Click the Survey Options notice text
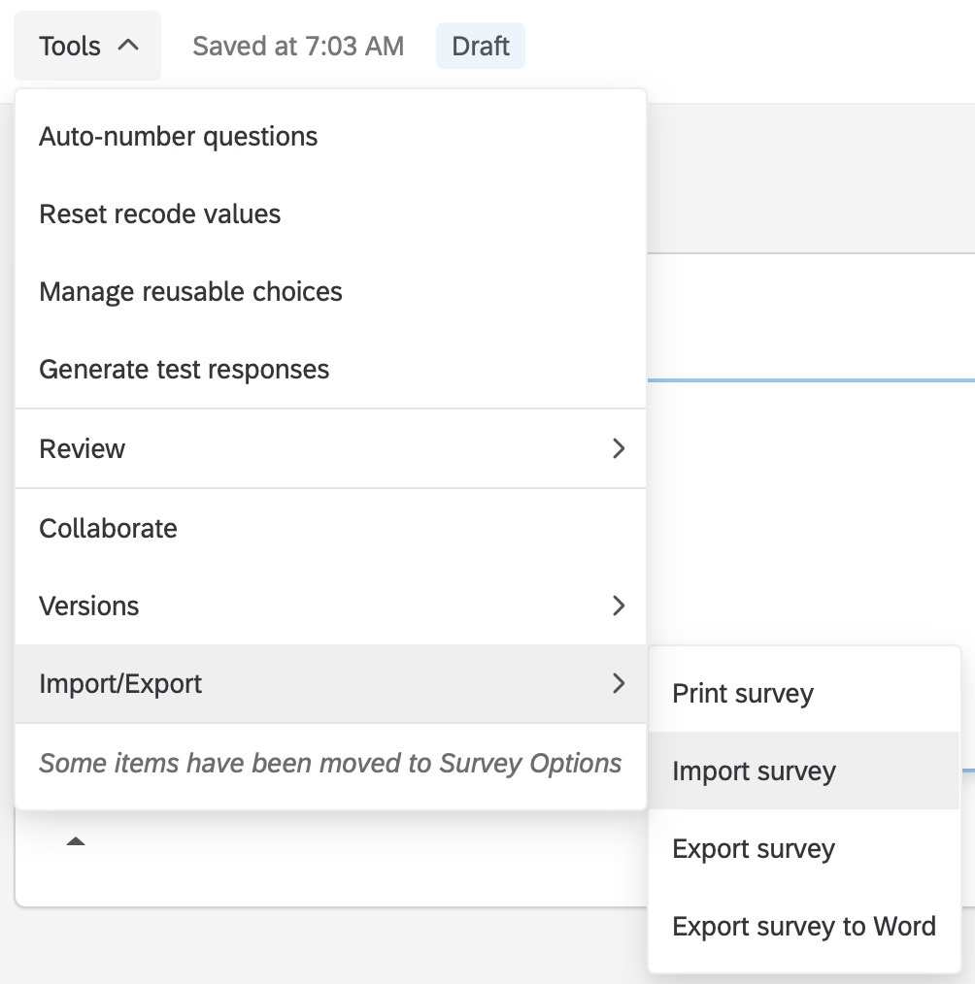Image resolution: width=975 pixels, height=984 pixels. pyautogui.click(x=330, y=764)
